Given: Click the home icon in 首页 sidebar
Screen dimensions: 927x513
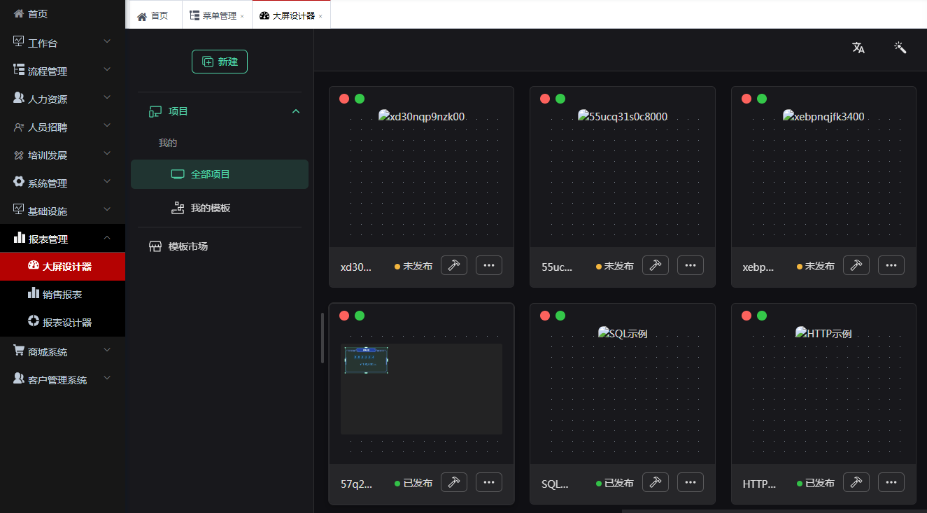Looking at the screenshot, I should tap(19, 13).
